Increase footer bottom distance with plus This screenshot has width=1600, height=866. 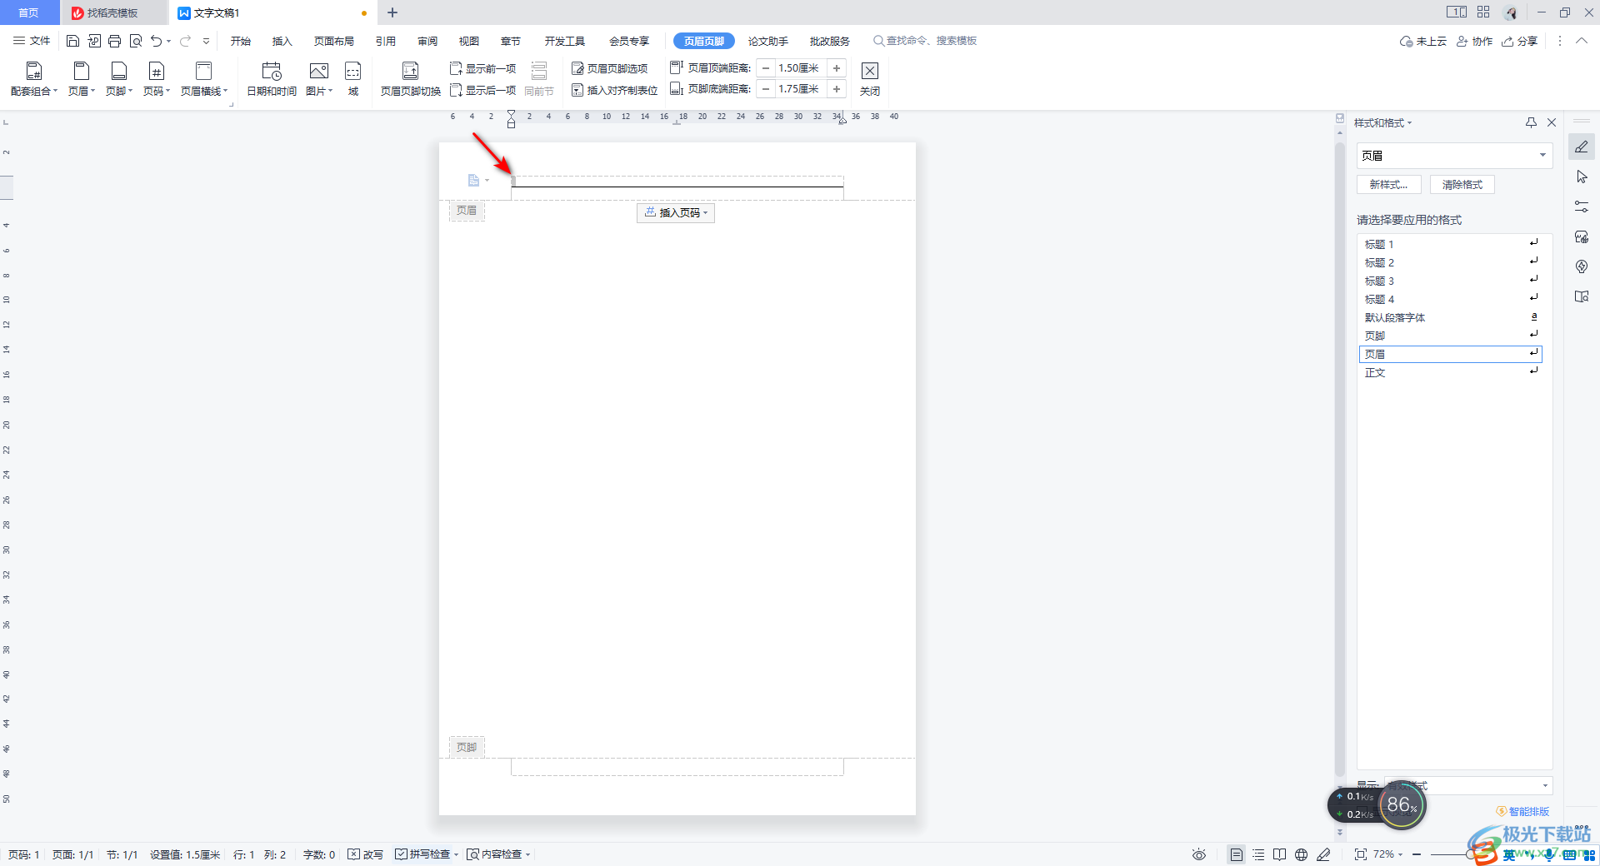[837, 89]
